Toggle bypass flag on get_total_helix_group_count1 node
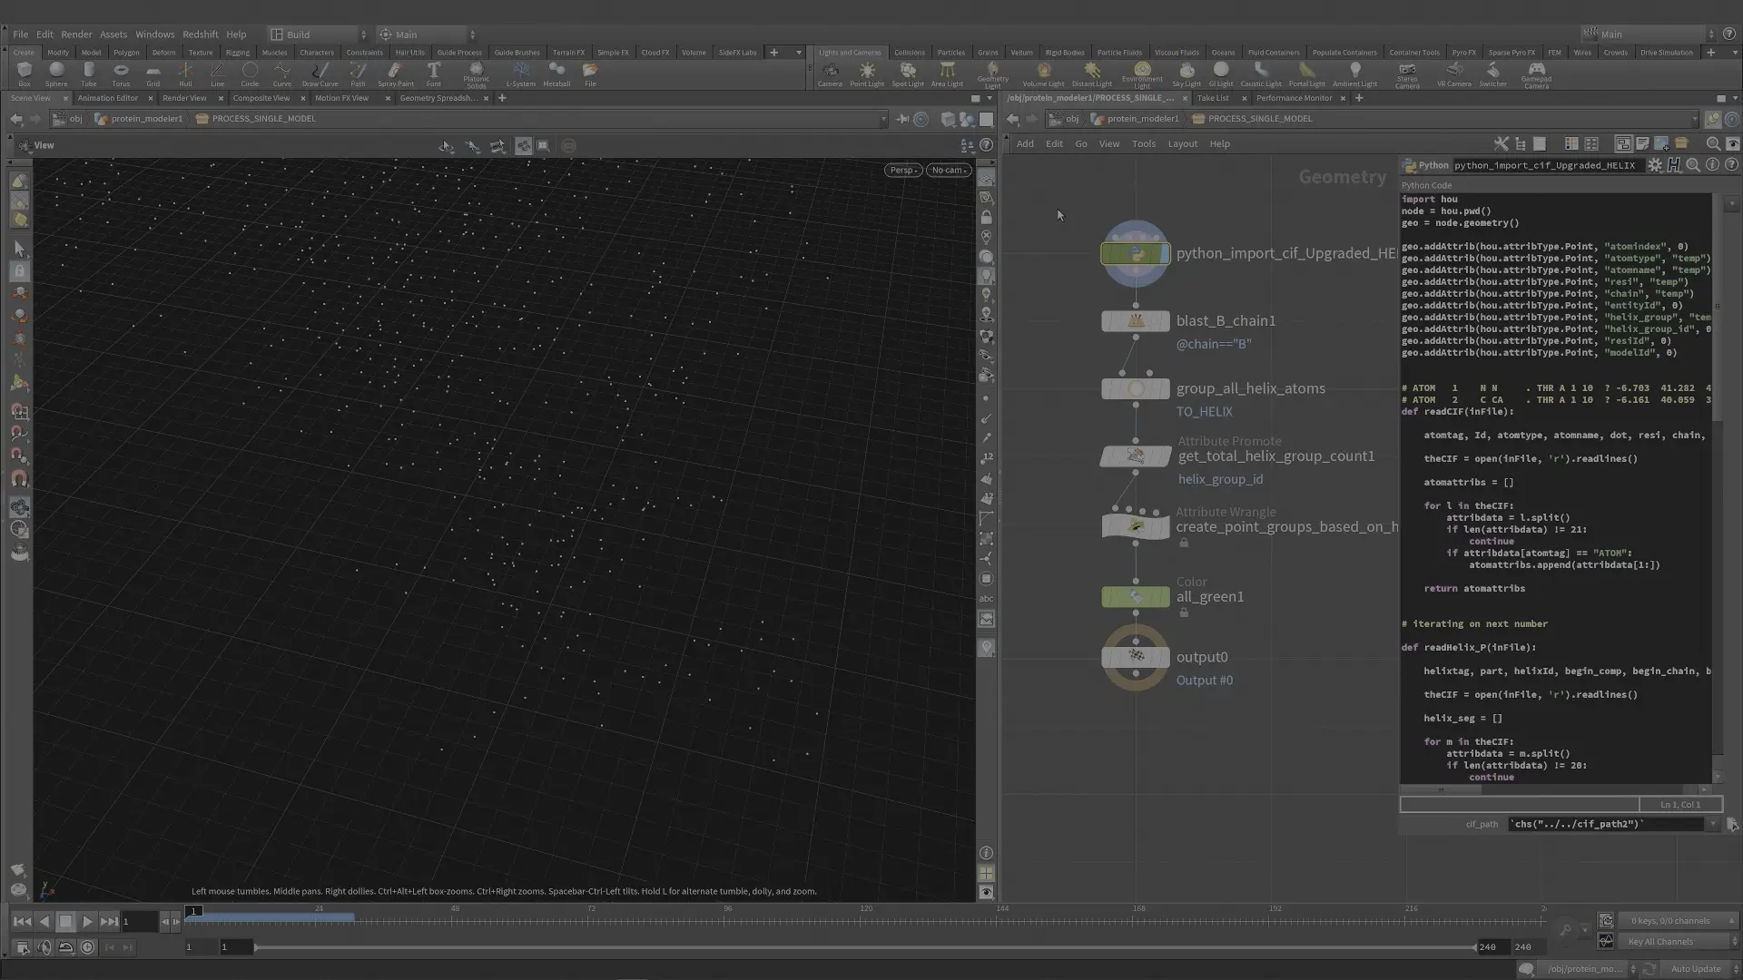 click(1108, 456)
